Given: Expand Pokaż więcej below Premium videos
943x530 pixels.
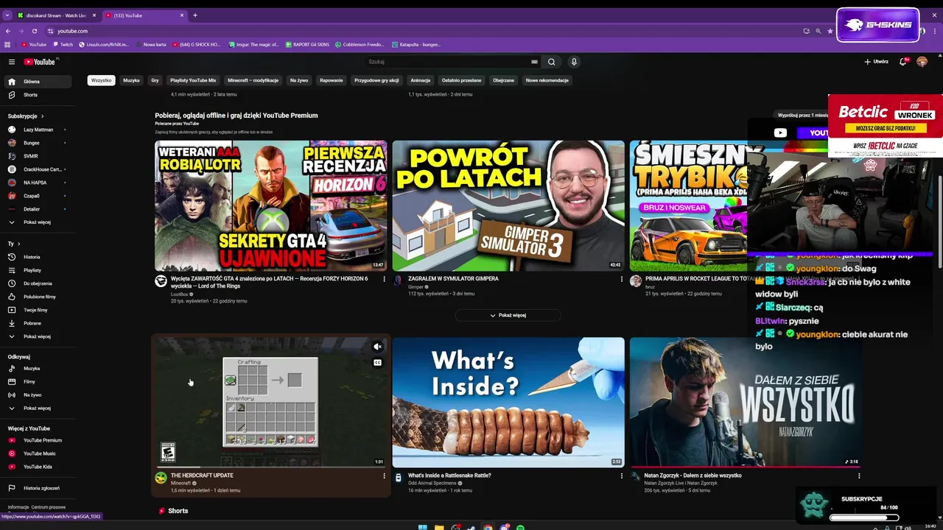Looking at the screenshot, I should tap(508, 315).
